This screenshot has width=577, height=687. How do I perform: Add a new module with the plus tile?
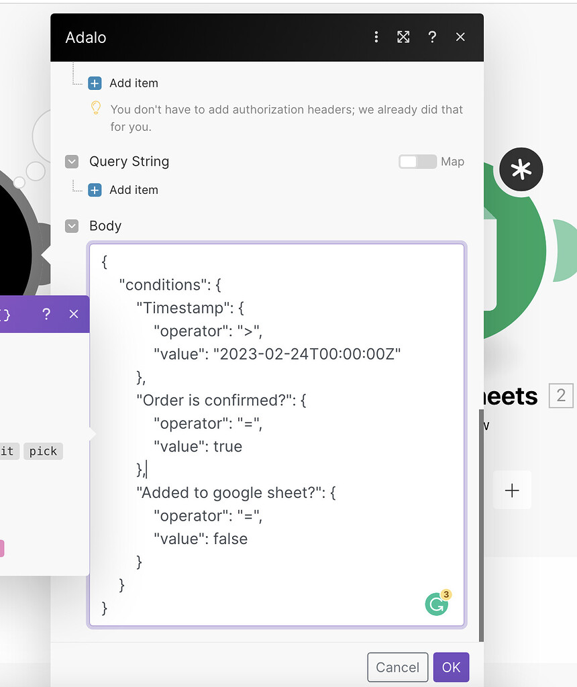(x=512, y=490)
